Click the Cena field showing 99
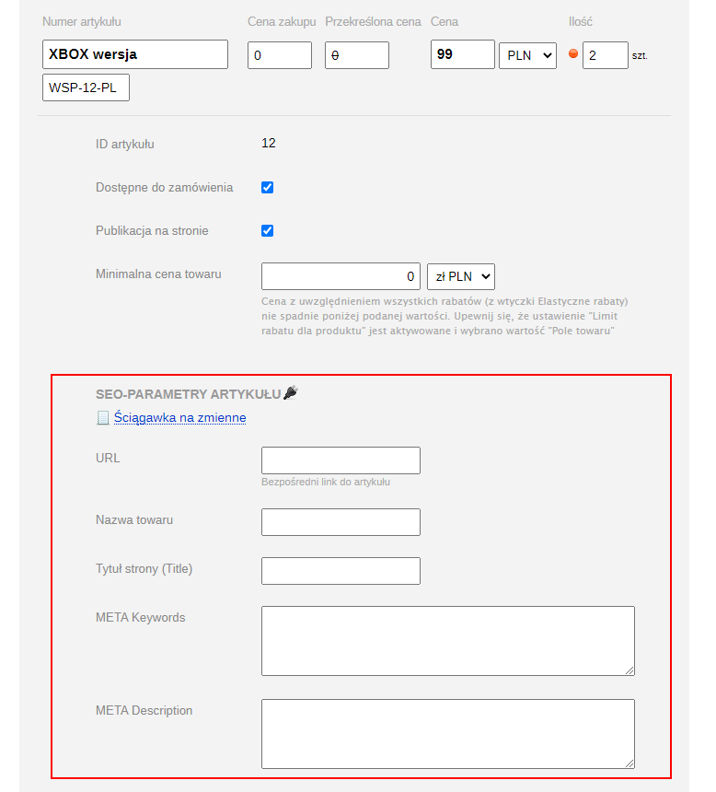Viewport: 716px width, 792px height. point(462,55)
